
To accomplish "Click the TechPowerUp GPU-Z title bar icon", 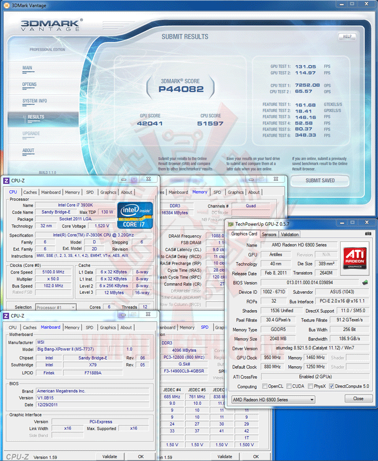I will click(x=231, y=224).
